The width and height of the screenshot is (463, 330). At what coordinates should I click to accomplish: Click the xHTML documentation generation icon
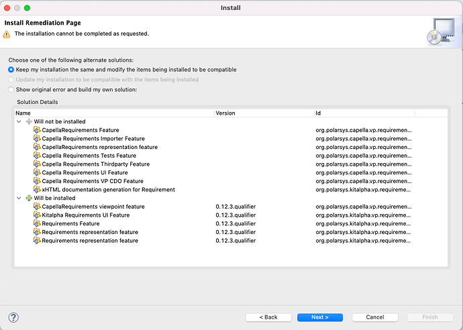(37, 190)
